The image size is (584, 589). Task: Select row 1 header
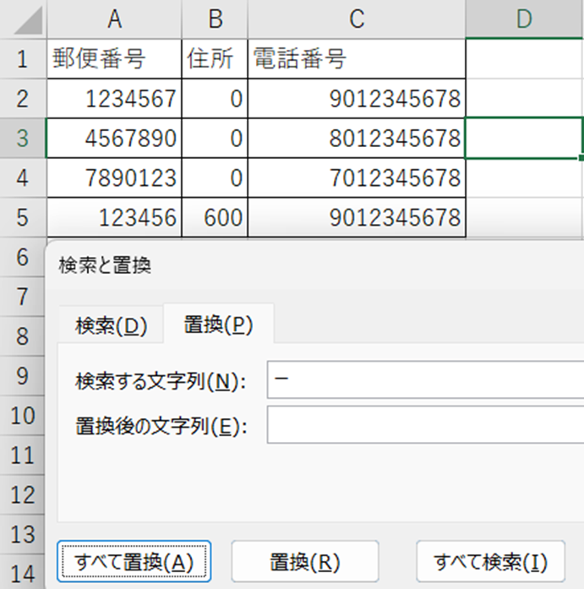click(x=23, y=59)
